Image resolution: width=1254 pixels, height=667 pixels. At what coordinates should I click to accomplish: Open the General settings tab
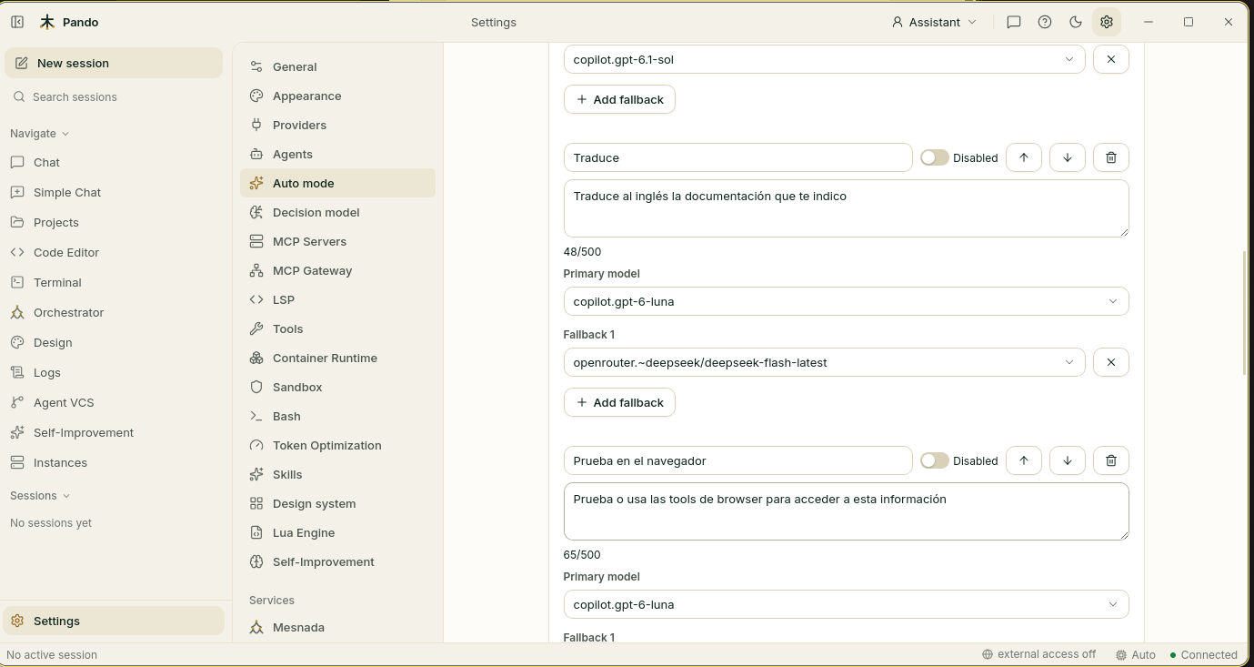pyautogui.click(x=337, y=66)
